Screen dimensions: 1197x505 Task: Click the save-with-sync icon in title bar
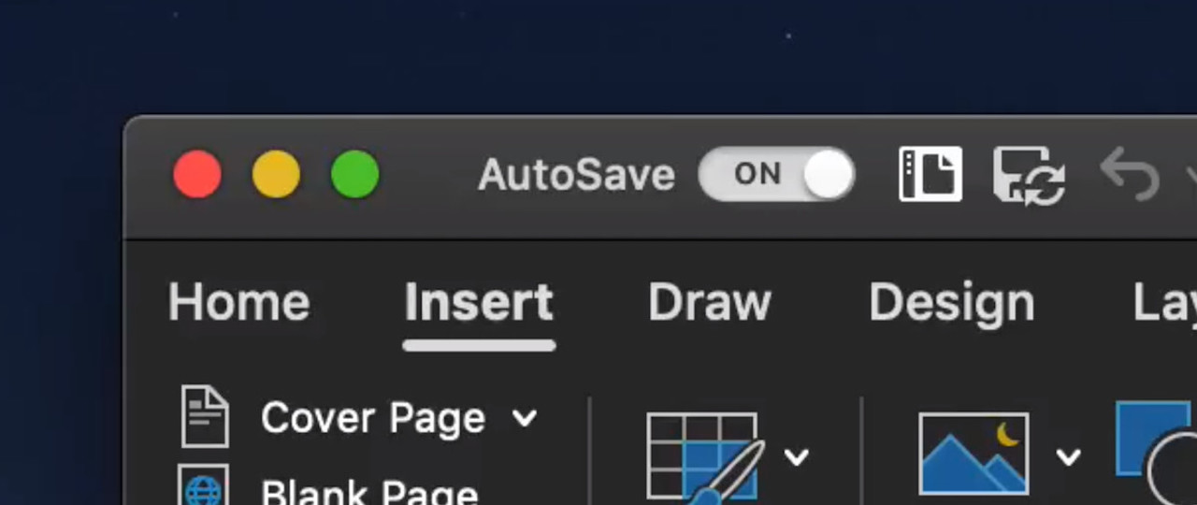(x=1030, y=175)
